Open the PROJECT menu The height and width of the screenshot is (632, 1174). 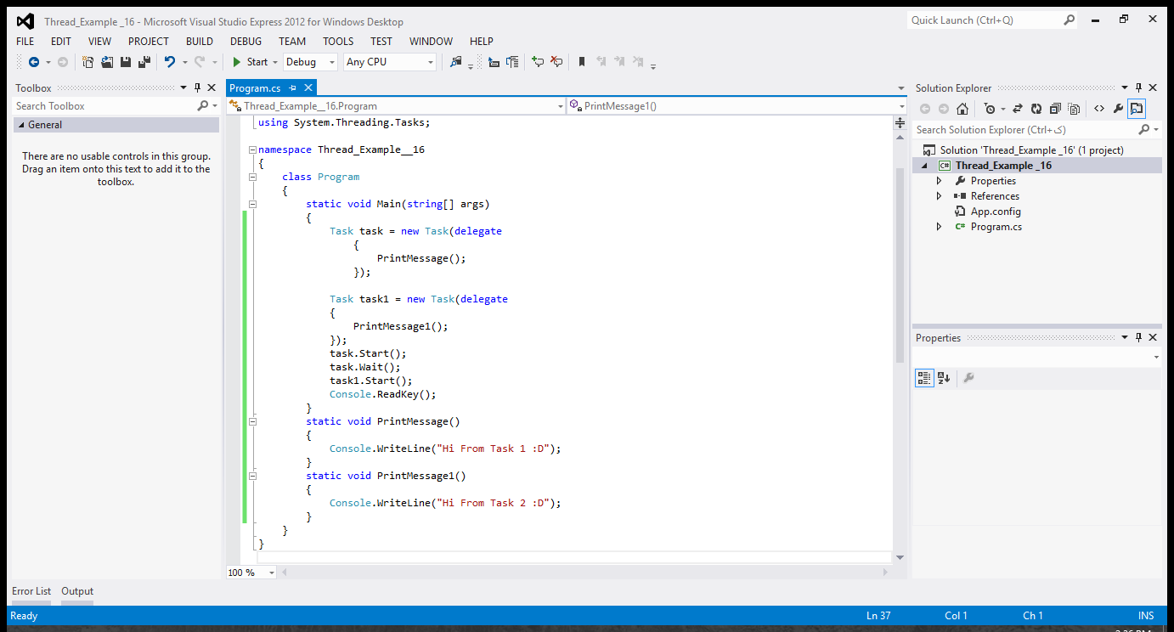tap(149, 41)
